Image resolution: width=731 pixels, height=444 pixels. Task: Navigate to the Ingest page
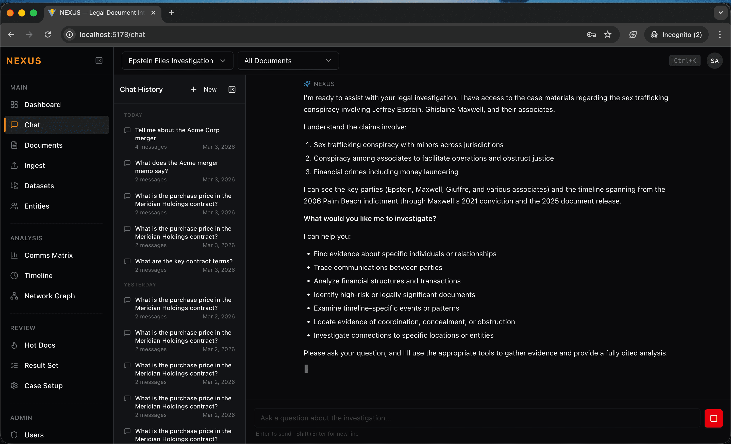tap(35, 165)
